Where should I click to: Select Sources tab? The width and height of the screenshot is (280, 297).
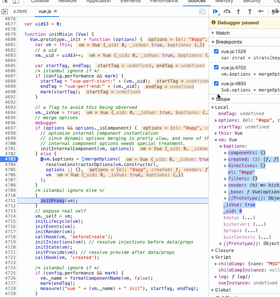click(197, 1)
